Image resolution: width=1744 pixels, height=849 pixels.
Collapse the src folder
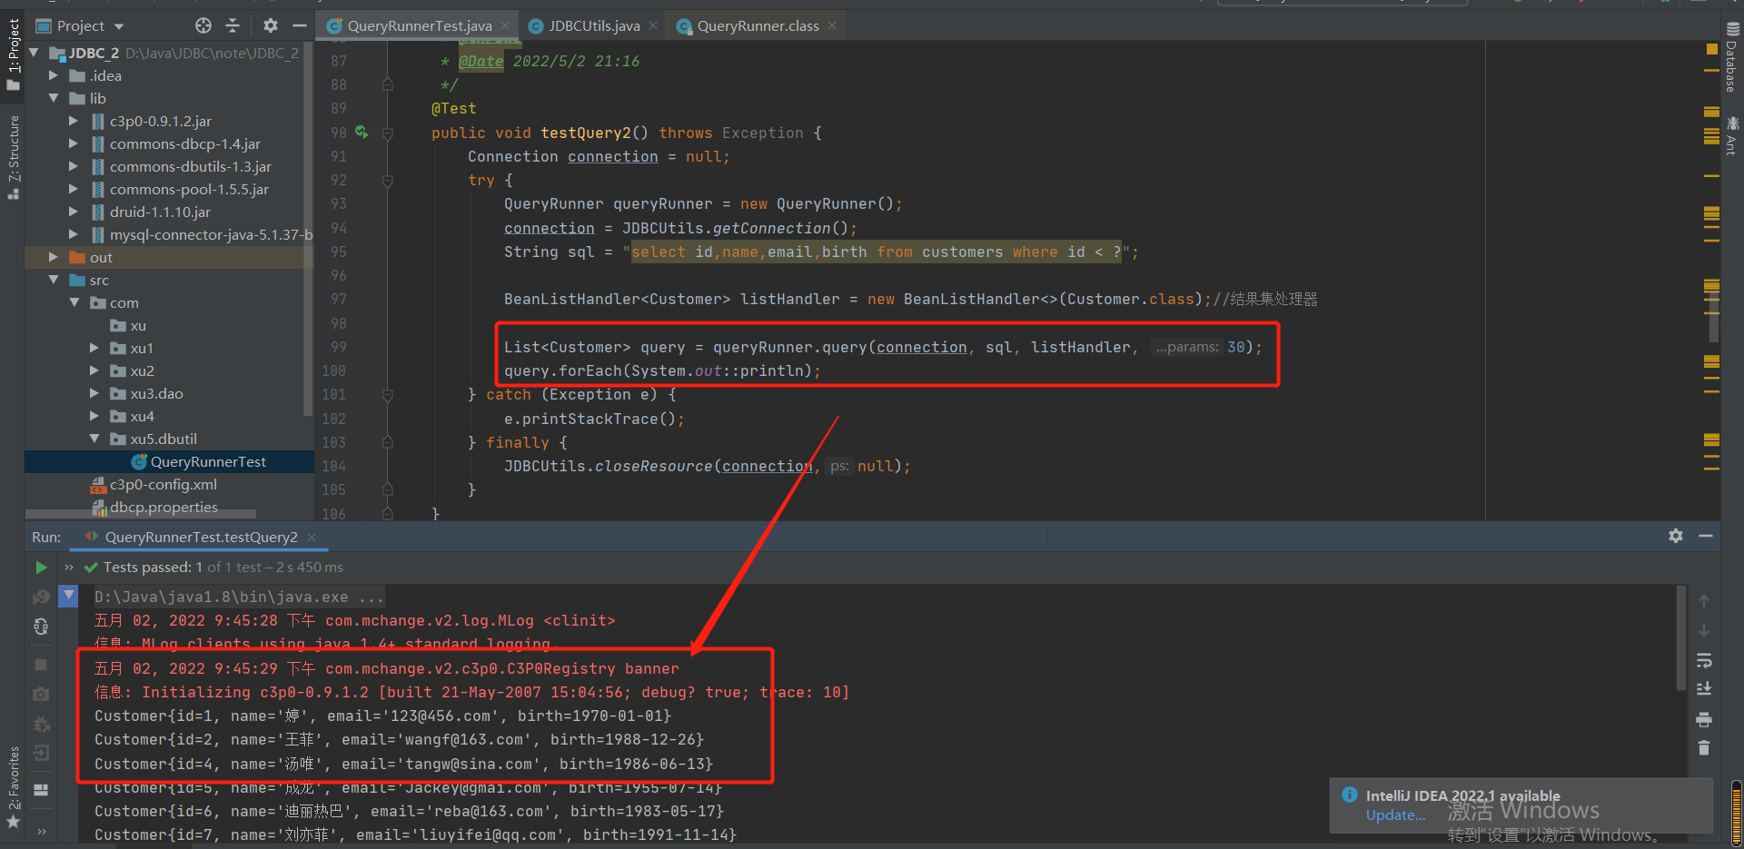[53, 280]
